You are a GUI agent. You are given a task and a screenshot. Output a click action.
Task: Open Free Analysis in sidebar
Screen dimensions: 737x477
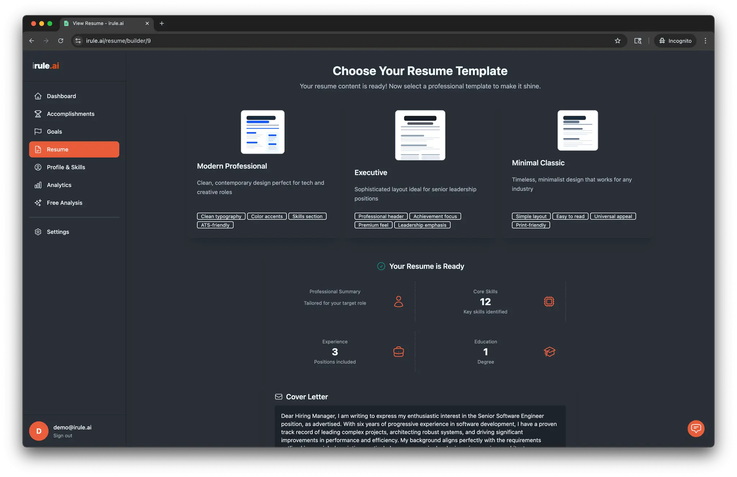[74, 203]
